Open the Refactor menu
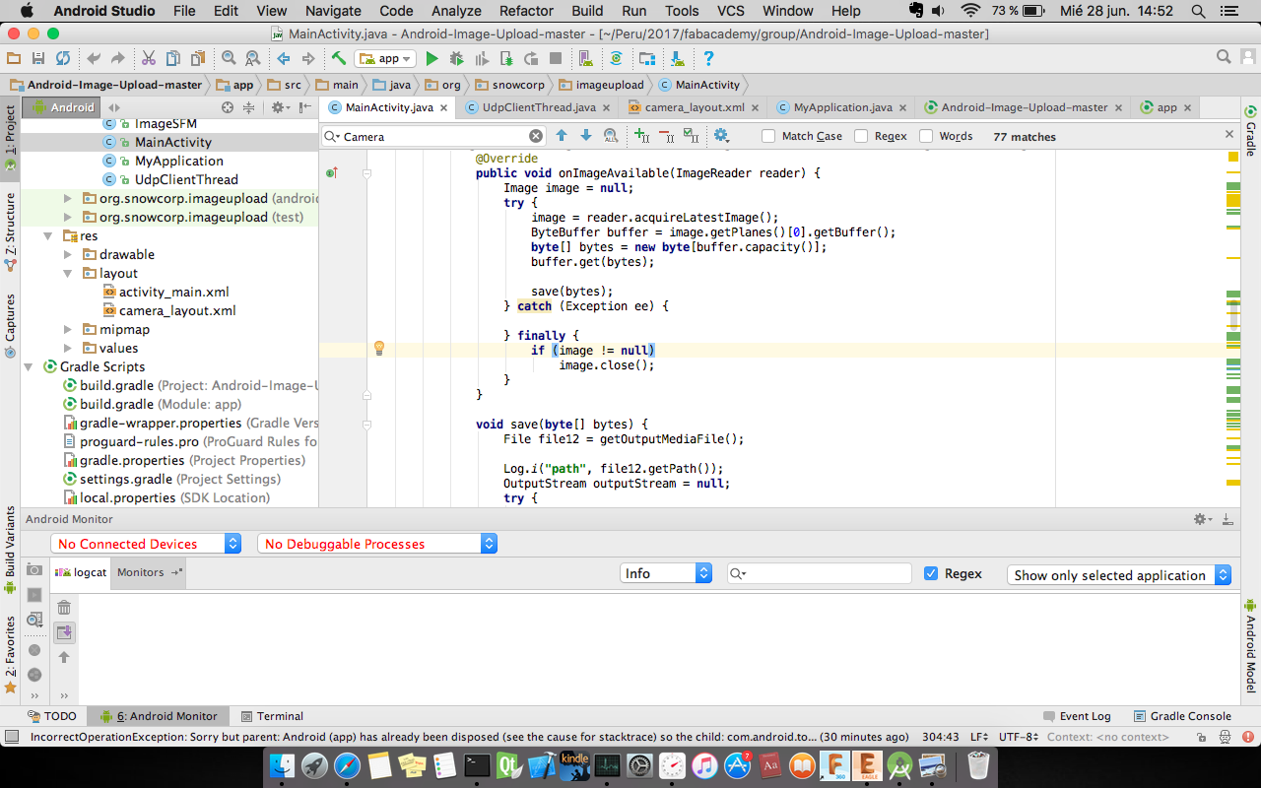This screenshot has height=788, width=1261. coord(526,11)
